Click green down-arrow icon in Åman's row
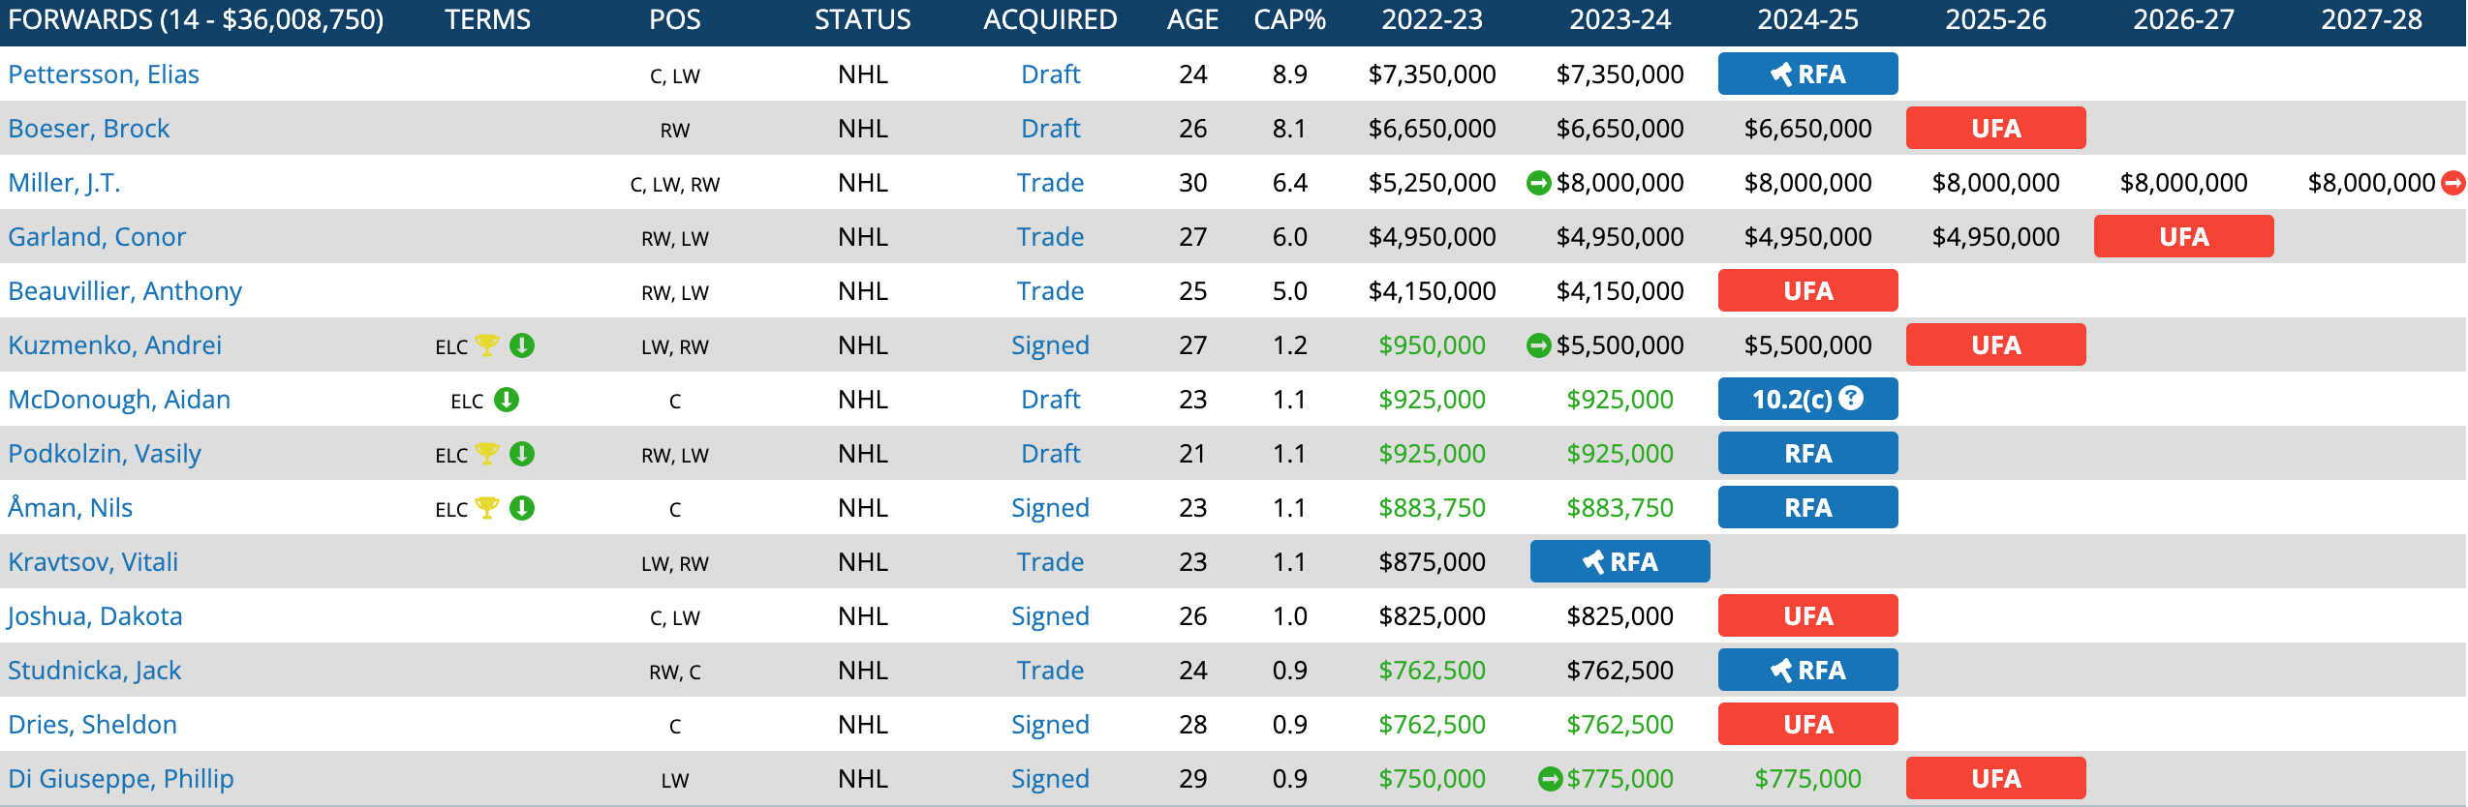The height and width of the screenshot is (807, 2468). [x=522, y=507]
